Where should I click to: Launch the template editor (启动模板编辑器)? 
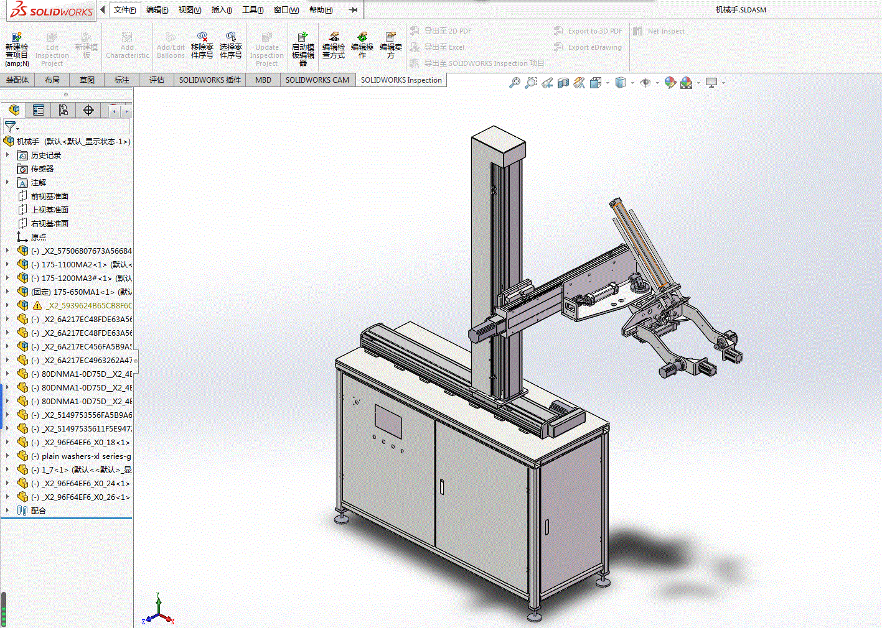point(303,37)
